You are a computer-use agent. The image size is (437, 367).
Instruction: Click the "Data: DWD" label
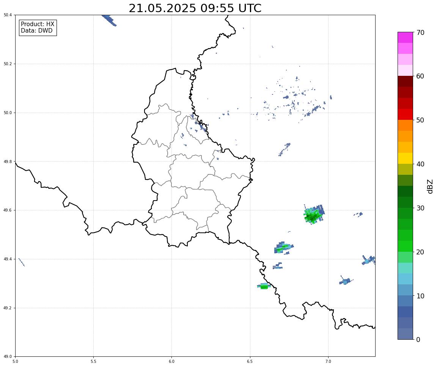36,31
